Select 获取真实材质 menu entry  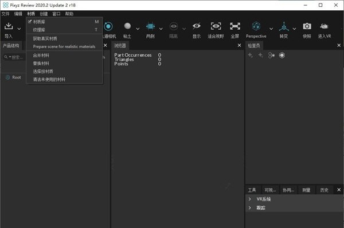(x=64, y=38)
